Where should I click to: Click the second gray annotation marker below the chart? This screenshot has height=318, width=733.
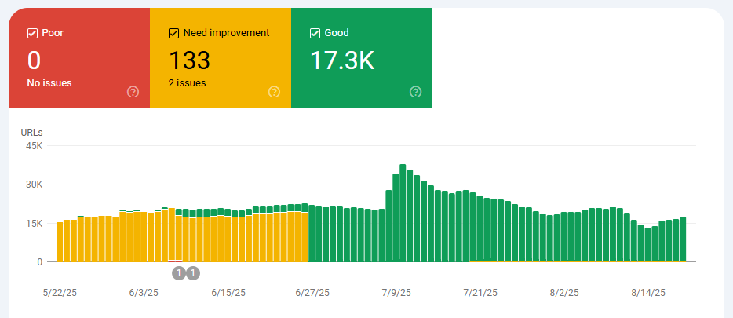193,273
